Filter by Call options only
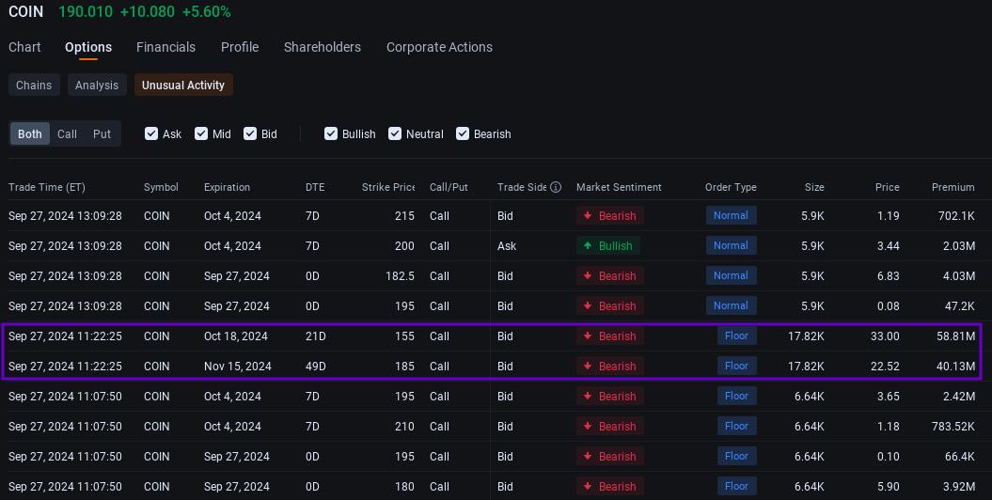 67,134
